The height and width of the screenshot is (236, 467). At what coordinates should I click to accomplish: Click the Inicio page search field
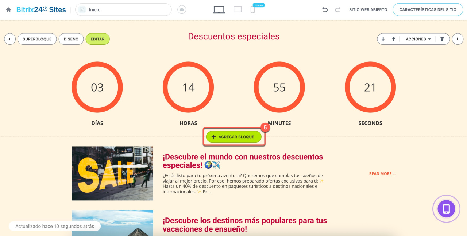123,9
